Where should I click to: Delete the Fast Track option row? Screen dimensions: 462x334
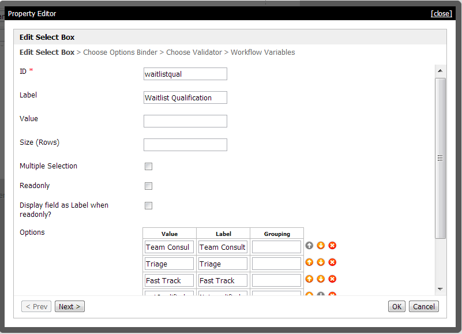tap(332, 279)
